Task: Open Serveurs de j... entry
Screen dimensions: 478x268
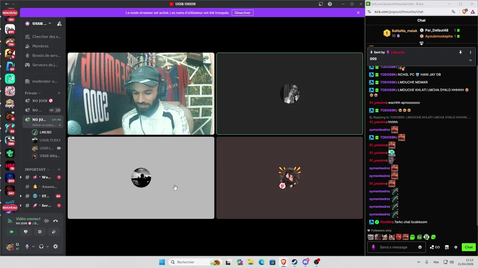Action: pos(43,65)
